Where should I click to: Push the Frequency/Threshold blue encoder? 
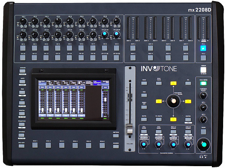tap(144, 144)
